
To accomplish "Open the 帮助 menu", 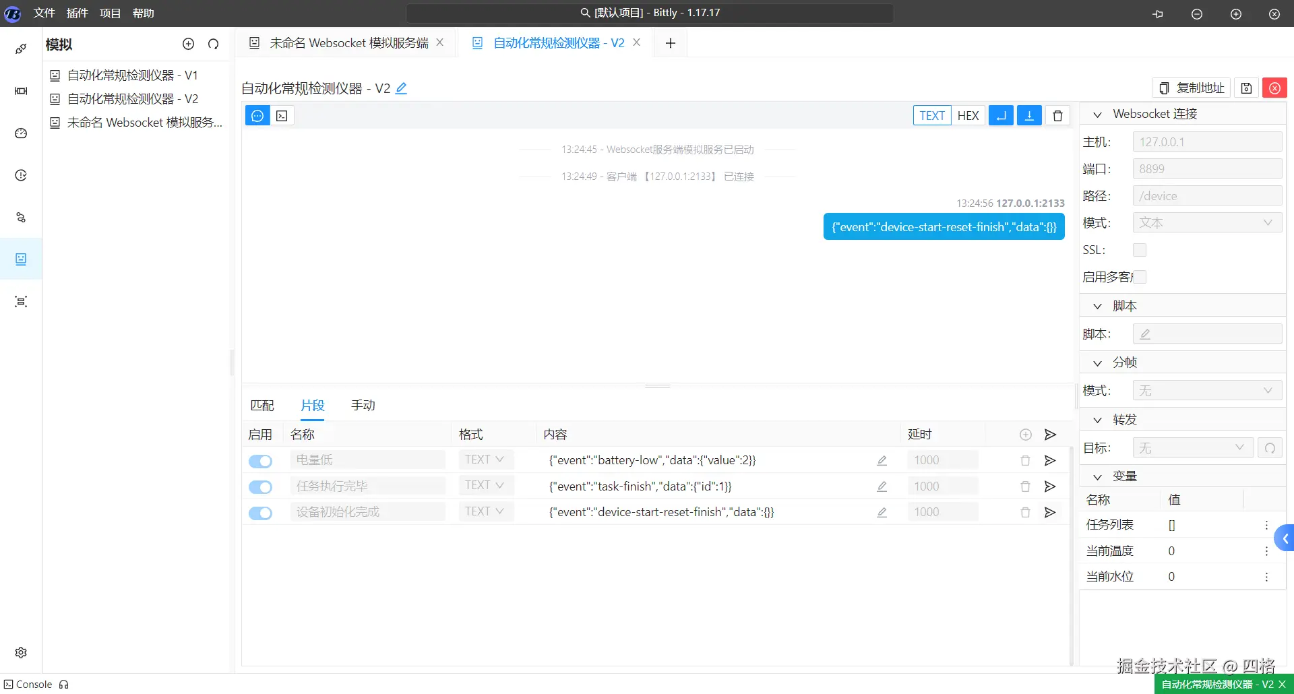I will [x=144, y=13].
